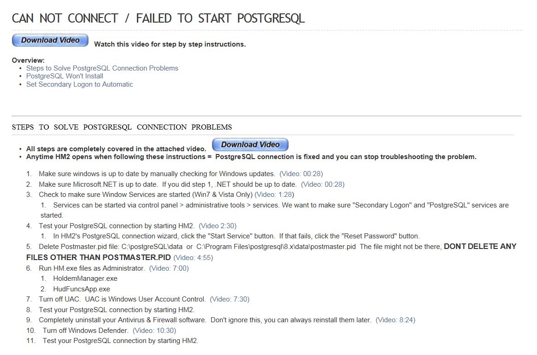Click the HudFuncsApp.exe list item text

[x=82, y=289]
